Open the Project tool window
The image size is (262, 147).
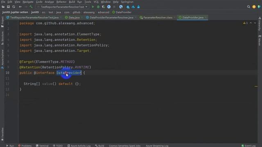point(2,22)
